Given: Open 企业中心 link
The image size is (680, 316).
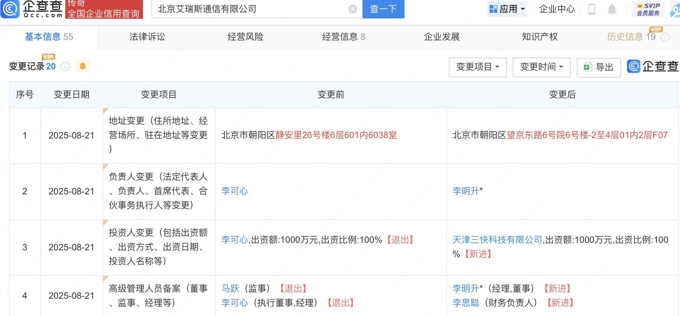Looking at the screenshot, I should 557,9.
